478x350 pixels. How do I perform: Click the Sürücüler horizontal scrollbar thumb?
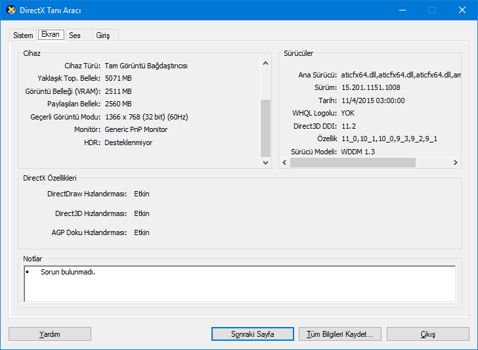coord(353,162)
